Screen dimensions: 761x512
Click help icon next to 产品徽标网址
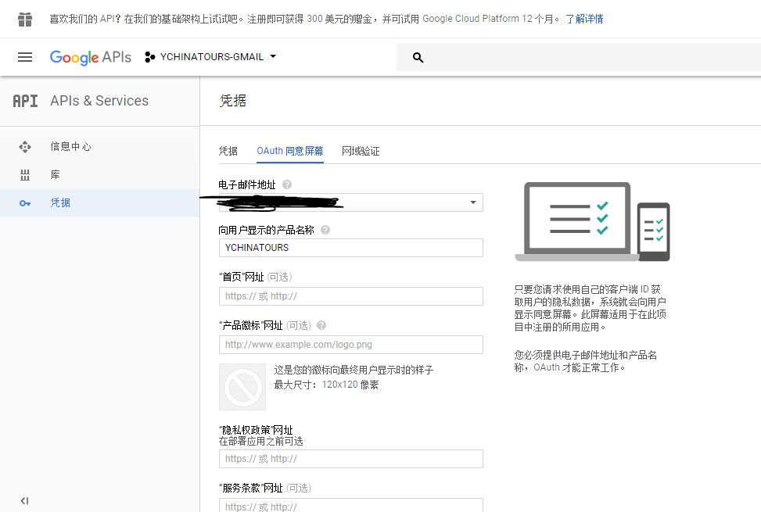[321, 325]
